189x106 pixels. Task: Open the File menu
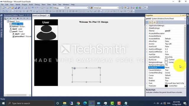(2, 5)
